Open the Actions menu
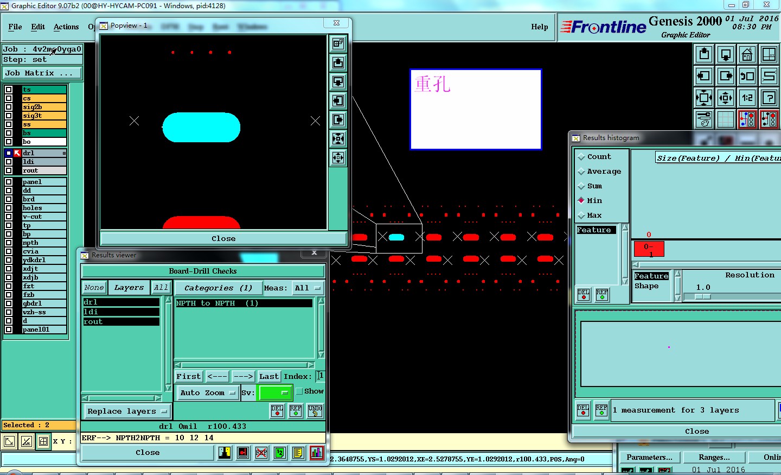The height and width of the screenshot is (475, 781). click(66, 27)
